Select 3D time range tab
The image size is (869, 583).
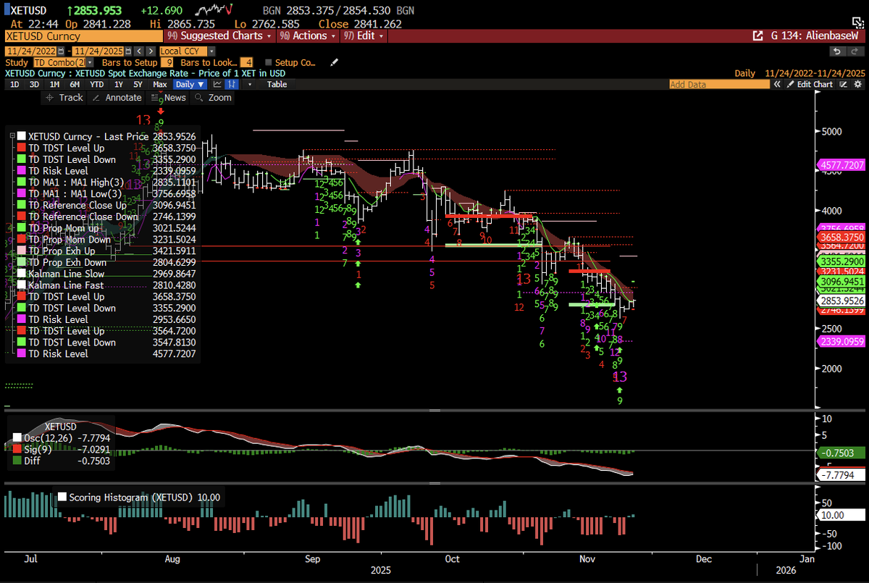point(34,84)
